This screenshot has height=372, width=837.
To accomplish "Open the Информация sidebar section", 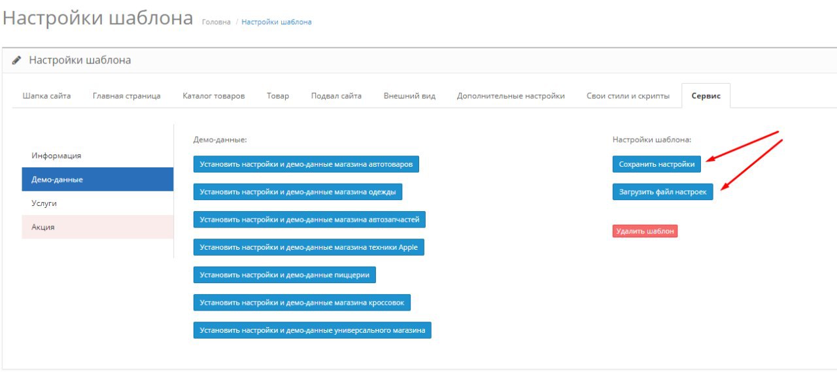I will (97, 156).
